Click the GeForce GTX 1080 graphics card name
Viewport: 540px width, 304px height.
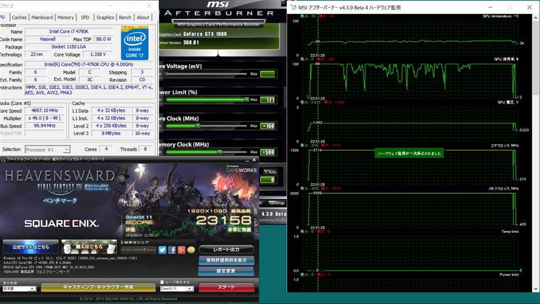pos(205,34)
